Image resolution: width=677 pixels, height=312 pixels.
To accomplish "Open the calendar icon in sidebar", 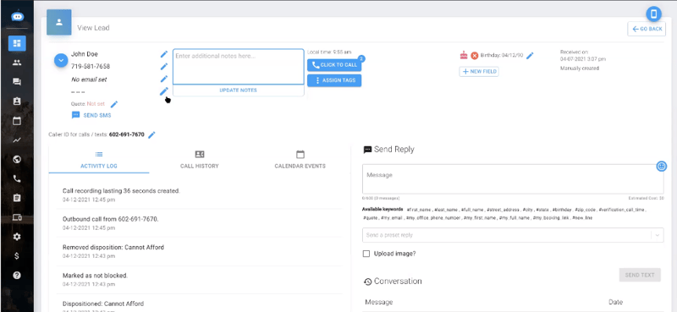I will tap(17, 121).
